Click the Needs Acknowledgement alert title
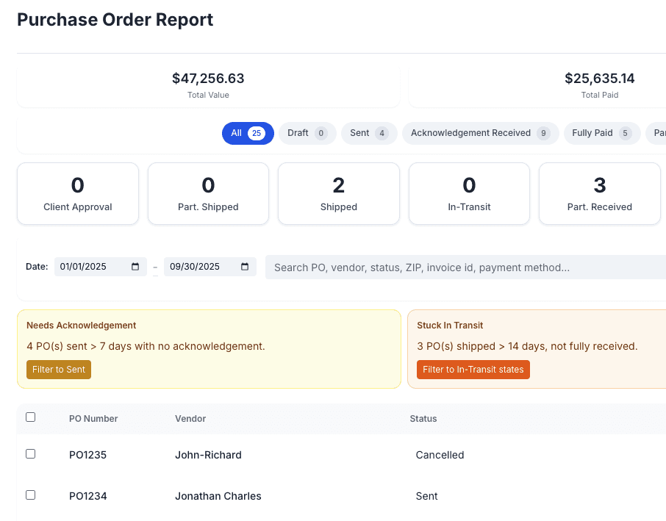This screenshot has width=666, height=521. coord(81,326)
